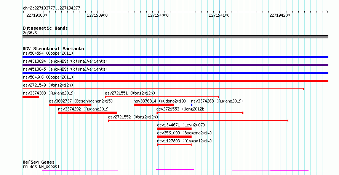Open the nsv4313694 (gnomADStructuralVariants) label
The height and width of the screenshot is (175, 339).
pyautogui.click(x=65, y=61)
